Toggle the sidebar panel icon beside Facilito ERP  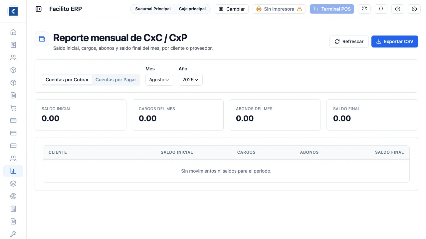click(39, 9)
